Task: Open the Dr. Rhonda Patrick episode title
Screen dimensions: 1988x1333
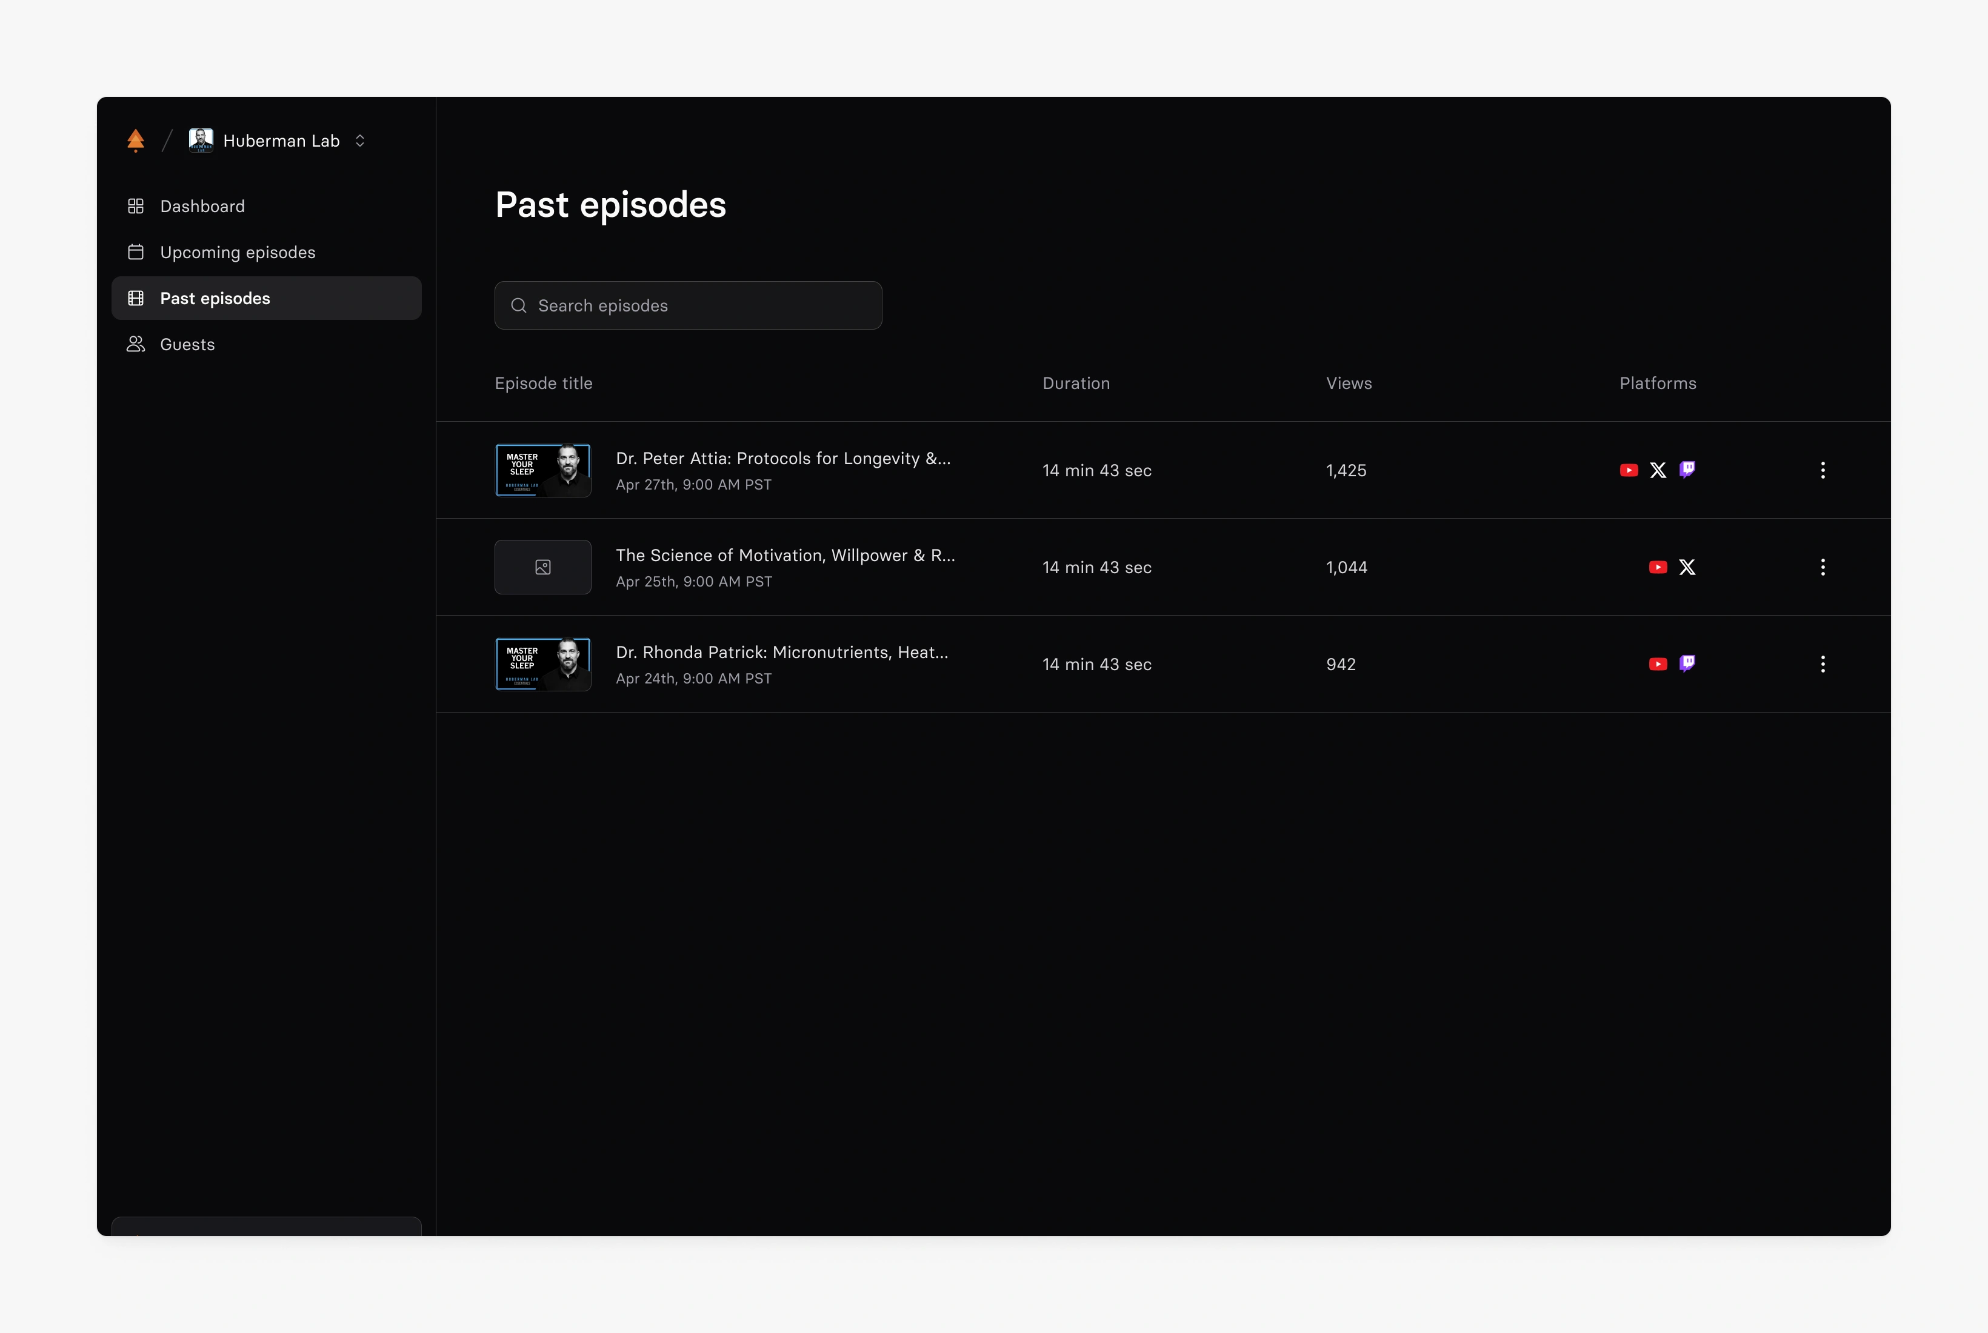Action: tap(782, 652)
